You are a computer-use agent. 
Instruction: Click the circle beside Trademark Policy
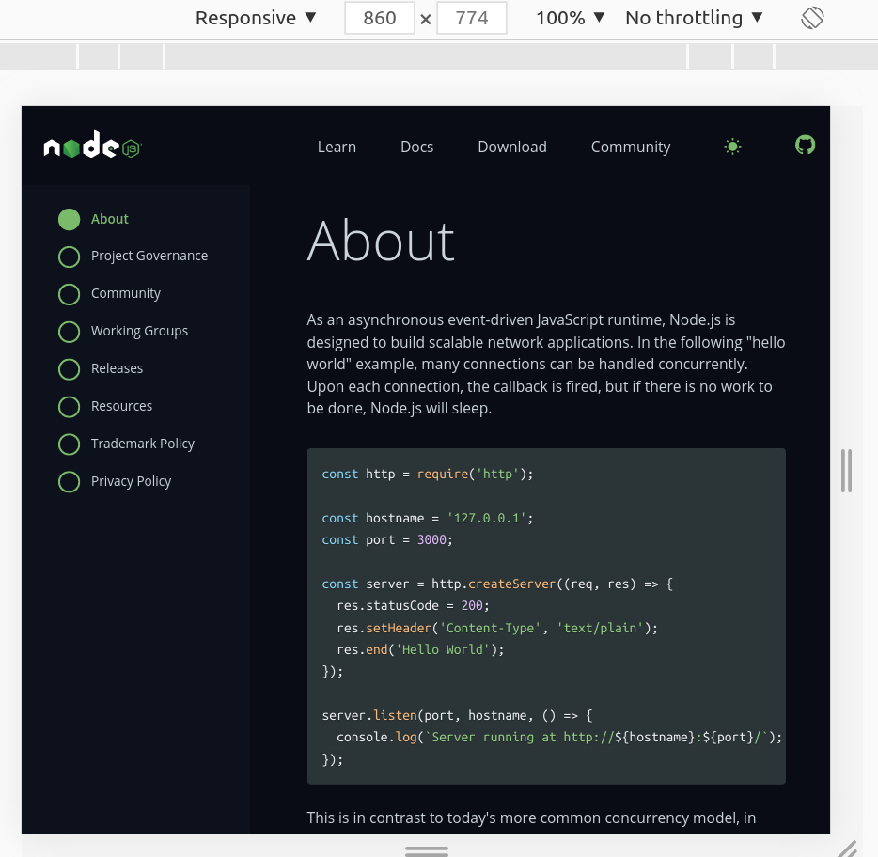(x=69, y=444)
